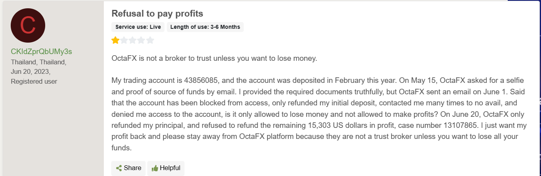Screen dimensions: 541x176
Task: Click the "Refusal to pay profits" review title
Action: 157,13
